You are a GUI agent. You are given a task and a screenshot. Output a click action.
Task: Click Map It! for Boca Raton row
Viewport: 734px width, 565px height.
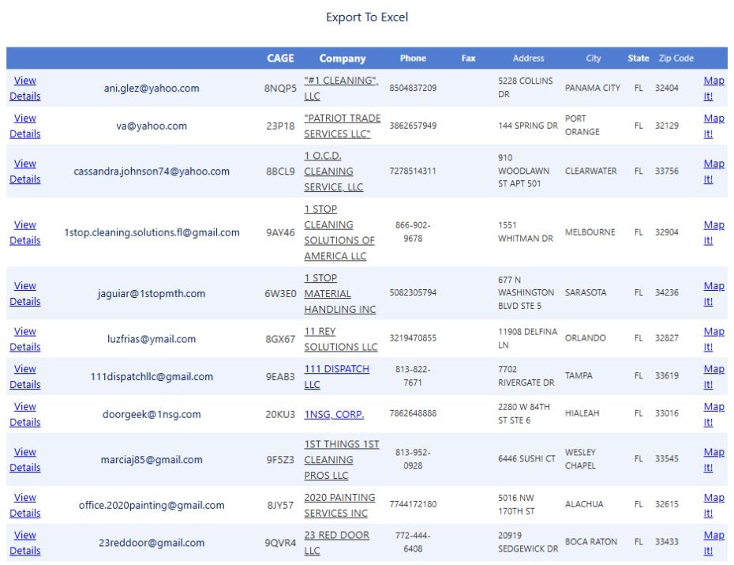(713, 543)
